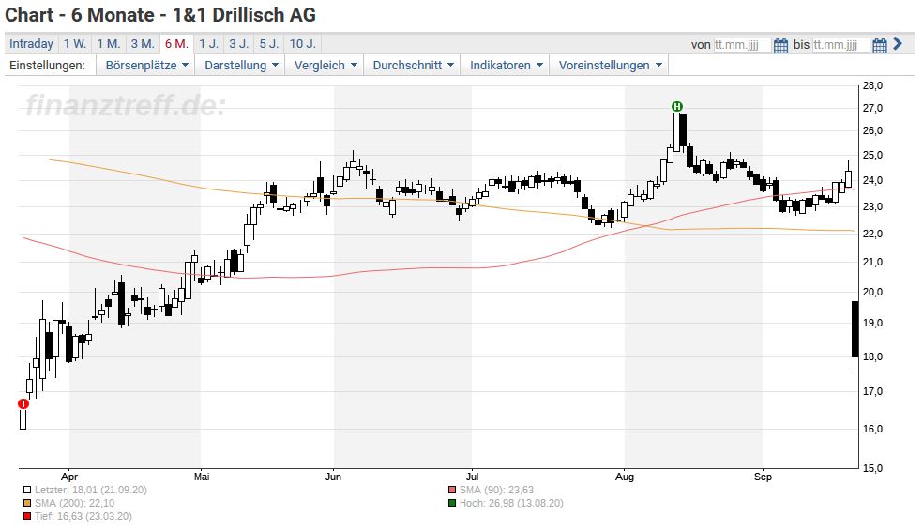Open the 5 J. chart range
The width and height of the screenshot is (923, 530).
click(269, 44)
